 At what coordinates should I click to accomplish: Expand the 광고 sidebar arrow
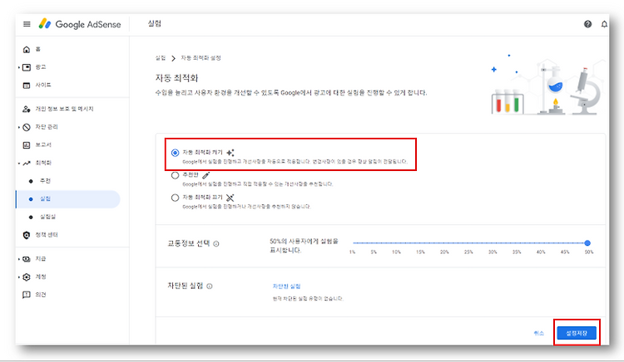click(x=18, y=67)
